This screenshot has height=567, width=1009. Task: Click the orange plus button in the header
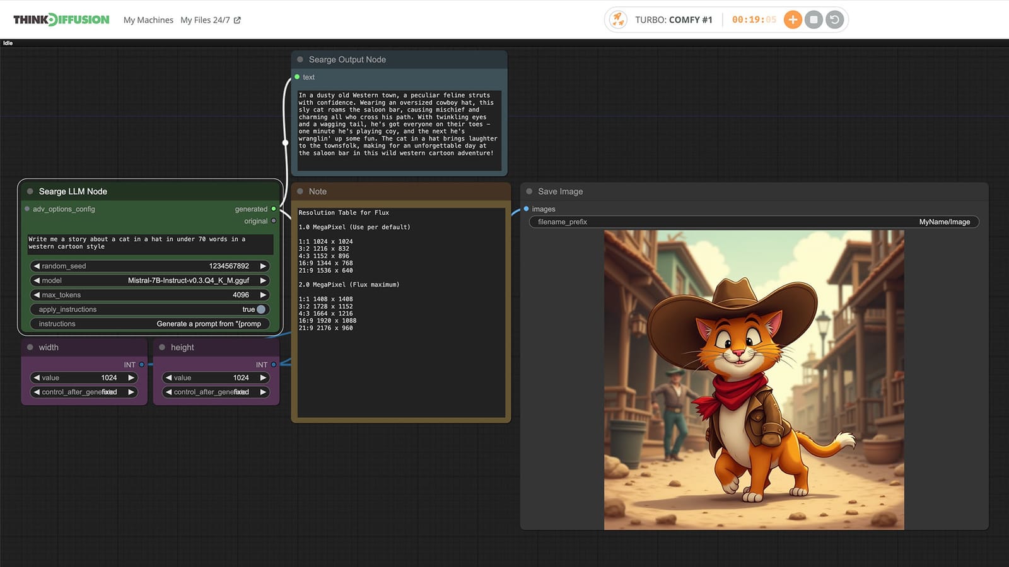pos(792,20)
